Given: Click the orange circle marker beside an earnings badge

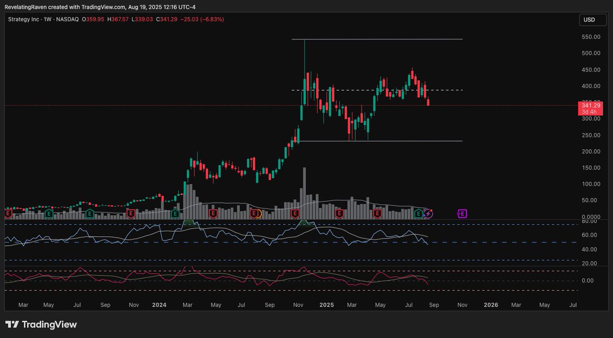Looking at the screenshot, I should pyautogui.click(x=259, y=214).
